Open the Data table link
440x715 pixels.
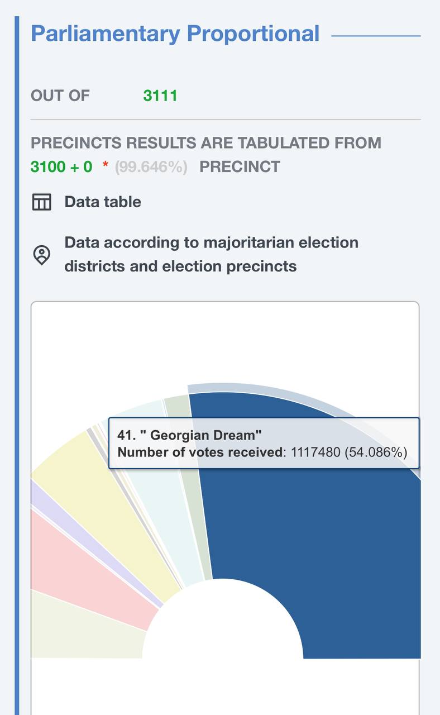click(x=103, y=202)
